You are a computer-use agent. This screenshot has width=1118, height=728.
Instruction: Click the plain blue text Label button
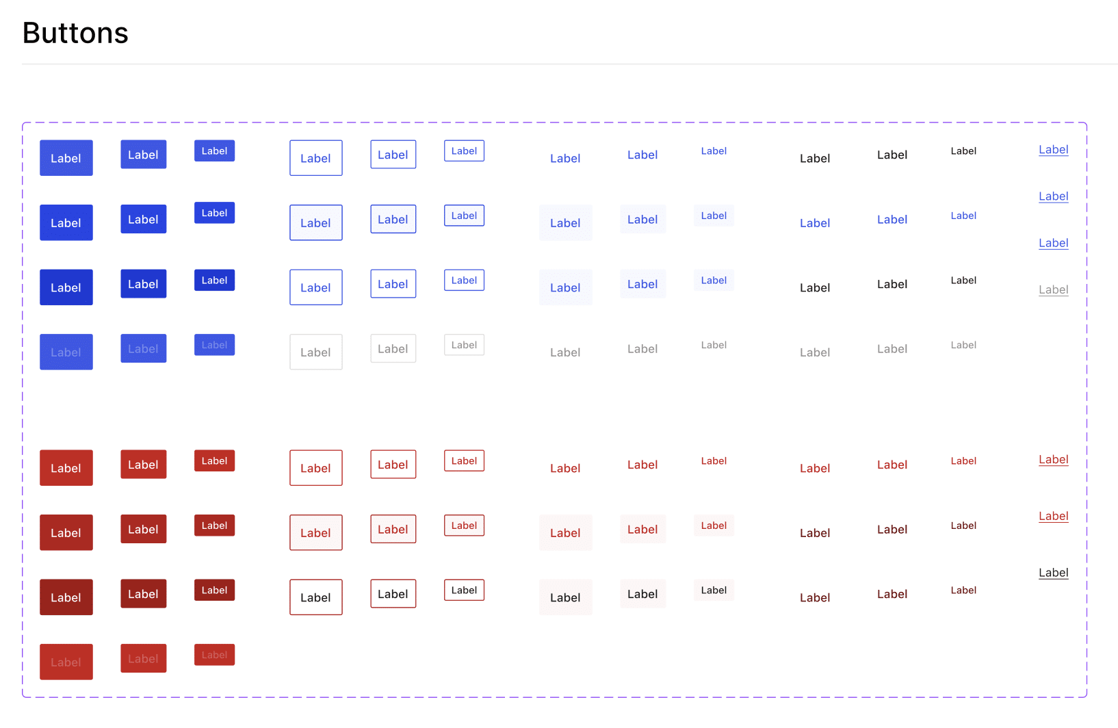pyautogui.click(x=565, y=158)
